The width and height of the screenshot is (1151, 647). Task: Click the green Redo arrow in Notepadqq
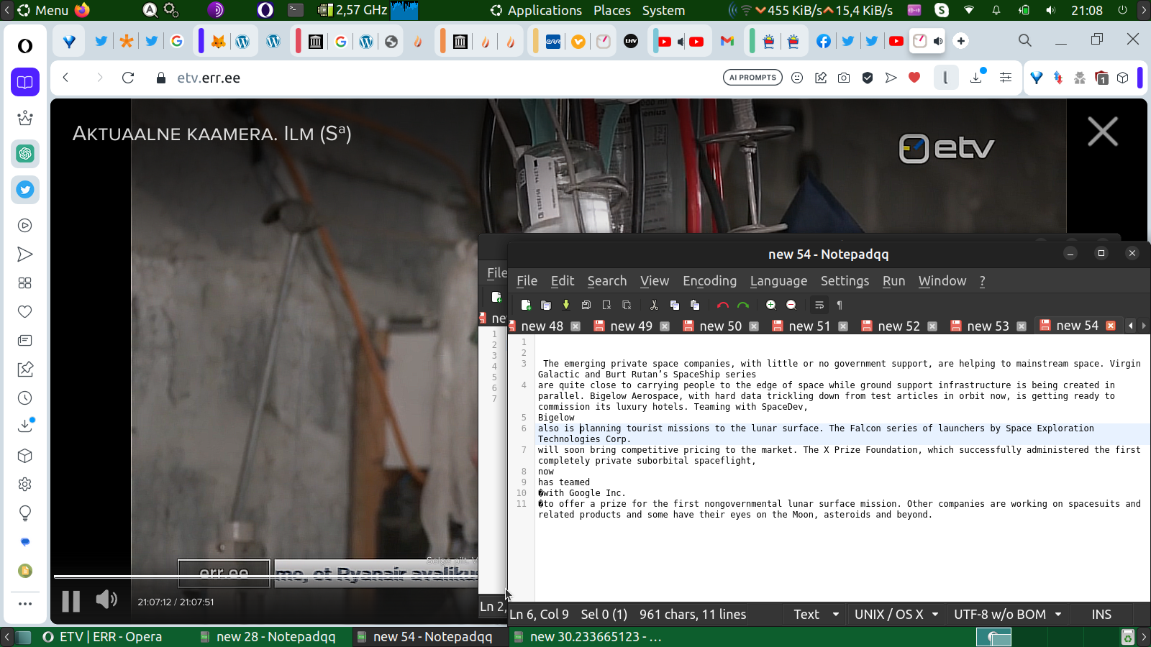tap(743, 305)
